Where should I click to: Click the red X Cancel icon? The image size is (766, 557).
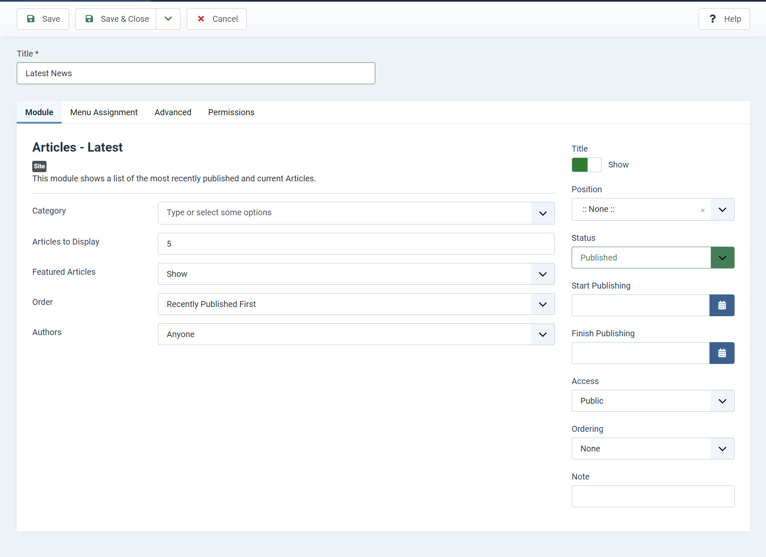click(x=201, y=19)
